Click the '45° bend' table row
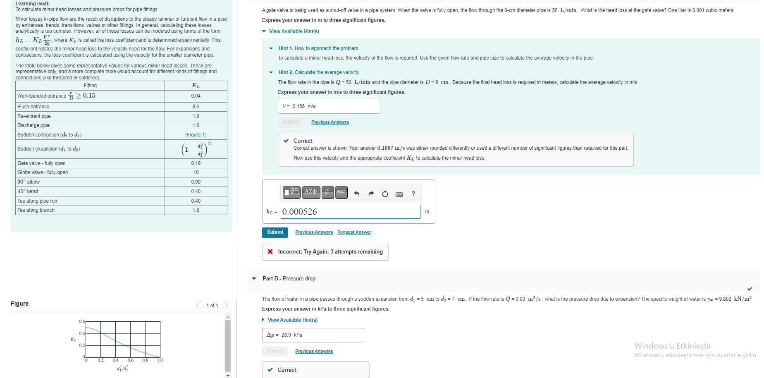This screenshot has width=764, height=378. click(x=121, y=191)
